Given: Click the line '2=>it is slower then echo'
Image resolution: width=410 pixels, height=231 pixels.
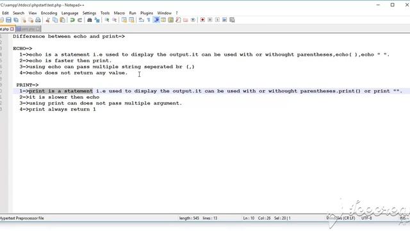Looking at the screenshot, I should tap(60, 97).
